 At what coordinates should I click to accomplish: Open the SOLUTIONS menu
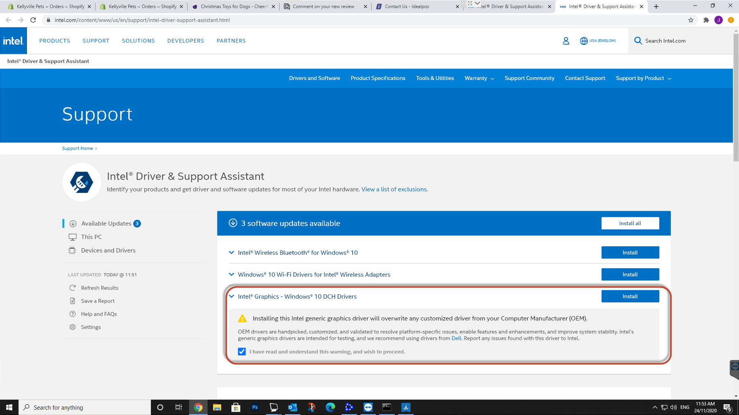tap(138, 41)
